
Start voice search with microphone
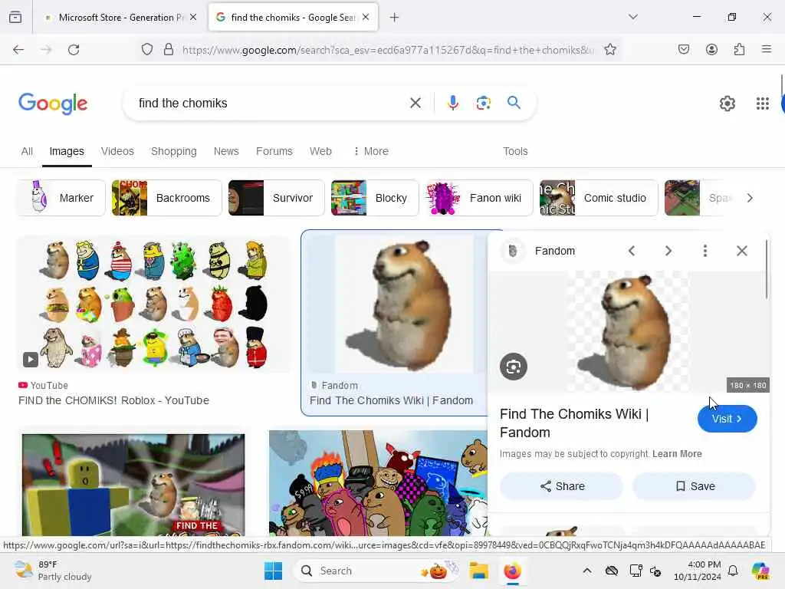(x=452, y=104)
